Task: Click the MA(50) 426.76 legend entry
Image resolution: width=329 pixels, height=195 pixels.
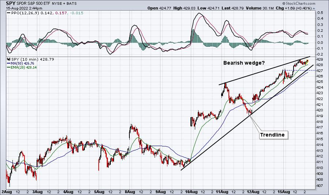Action: point(22,63)
